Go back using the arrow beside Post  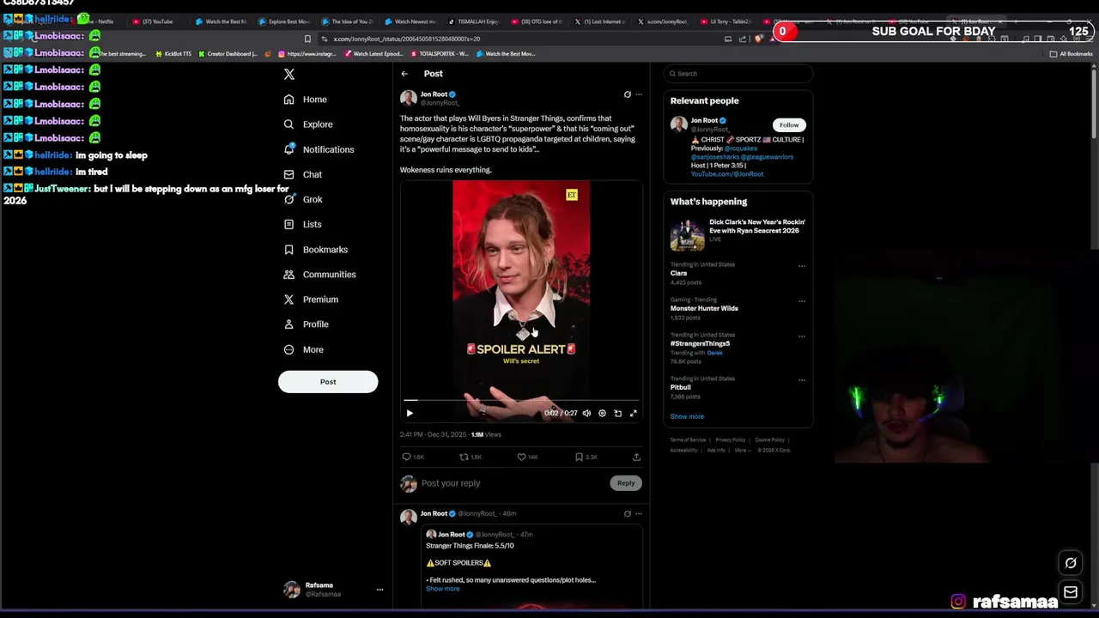[x=404, y=74]
